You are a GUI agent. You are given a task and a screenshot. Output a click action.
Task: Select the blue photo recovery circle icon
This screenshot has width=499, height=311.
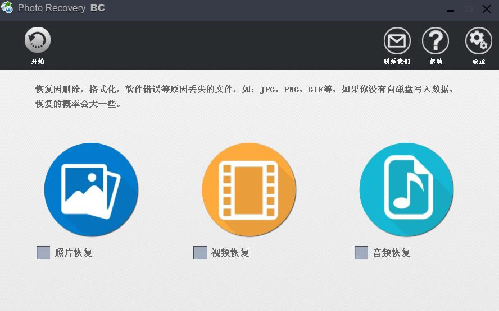tap(92, 189)
